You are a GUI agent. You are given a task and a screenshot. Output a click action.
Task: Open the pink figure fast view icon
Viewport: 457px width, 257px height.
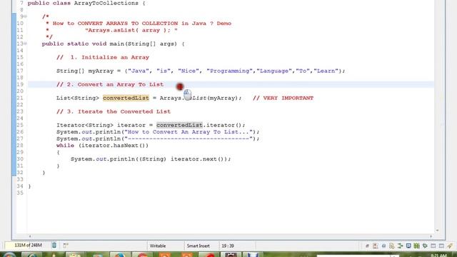[376, 246]
